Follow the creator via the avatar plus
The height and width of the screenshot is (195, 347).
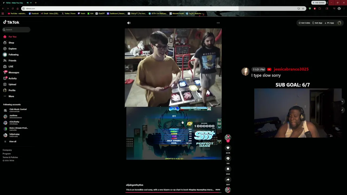point(228,141)
